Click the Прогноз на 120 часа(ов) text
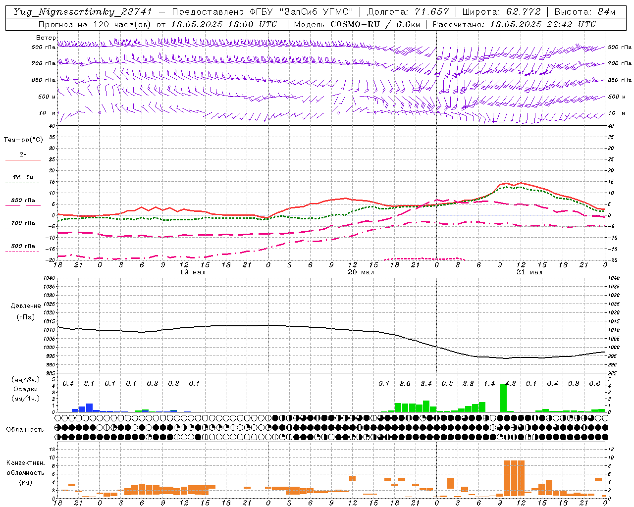The width and height of the screenshot is (634, 507). coord(95,24)
